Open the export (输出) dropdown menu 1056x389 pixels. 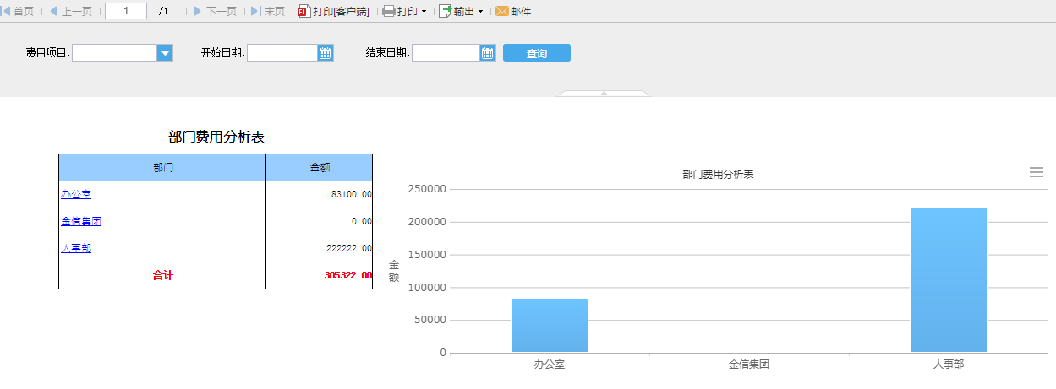coord(461,12)
